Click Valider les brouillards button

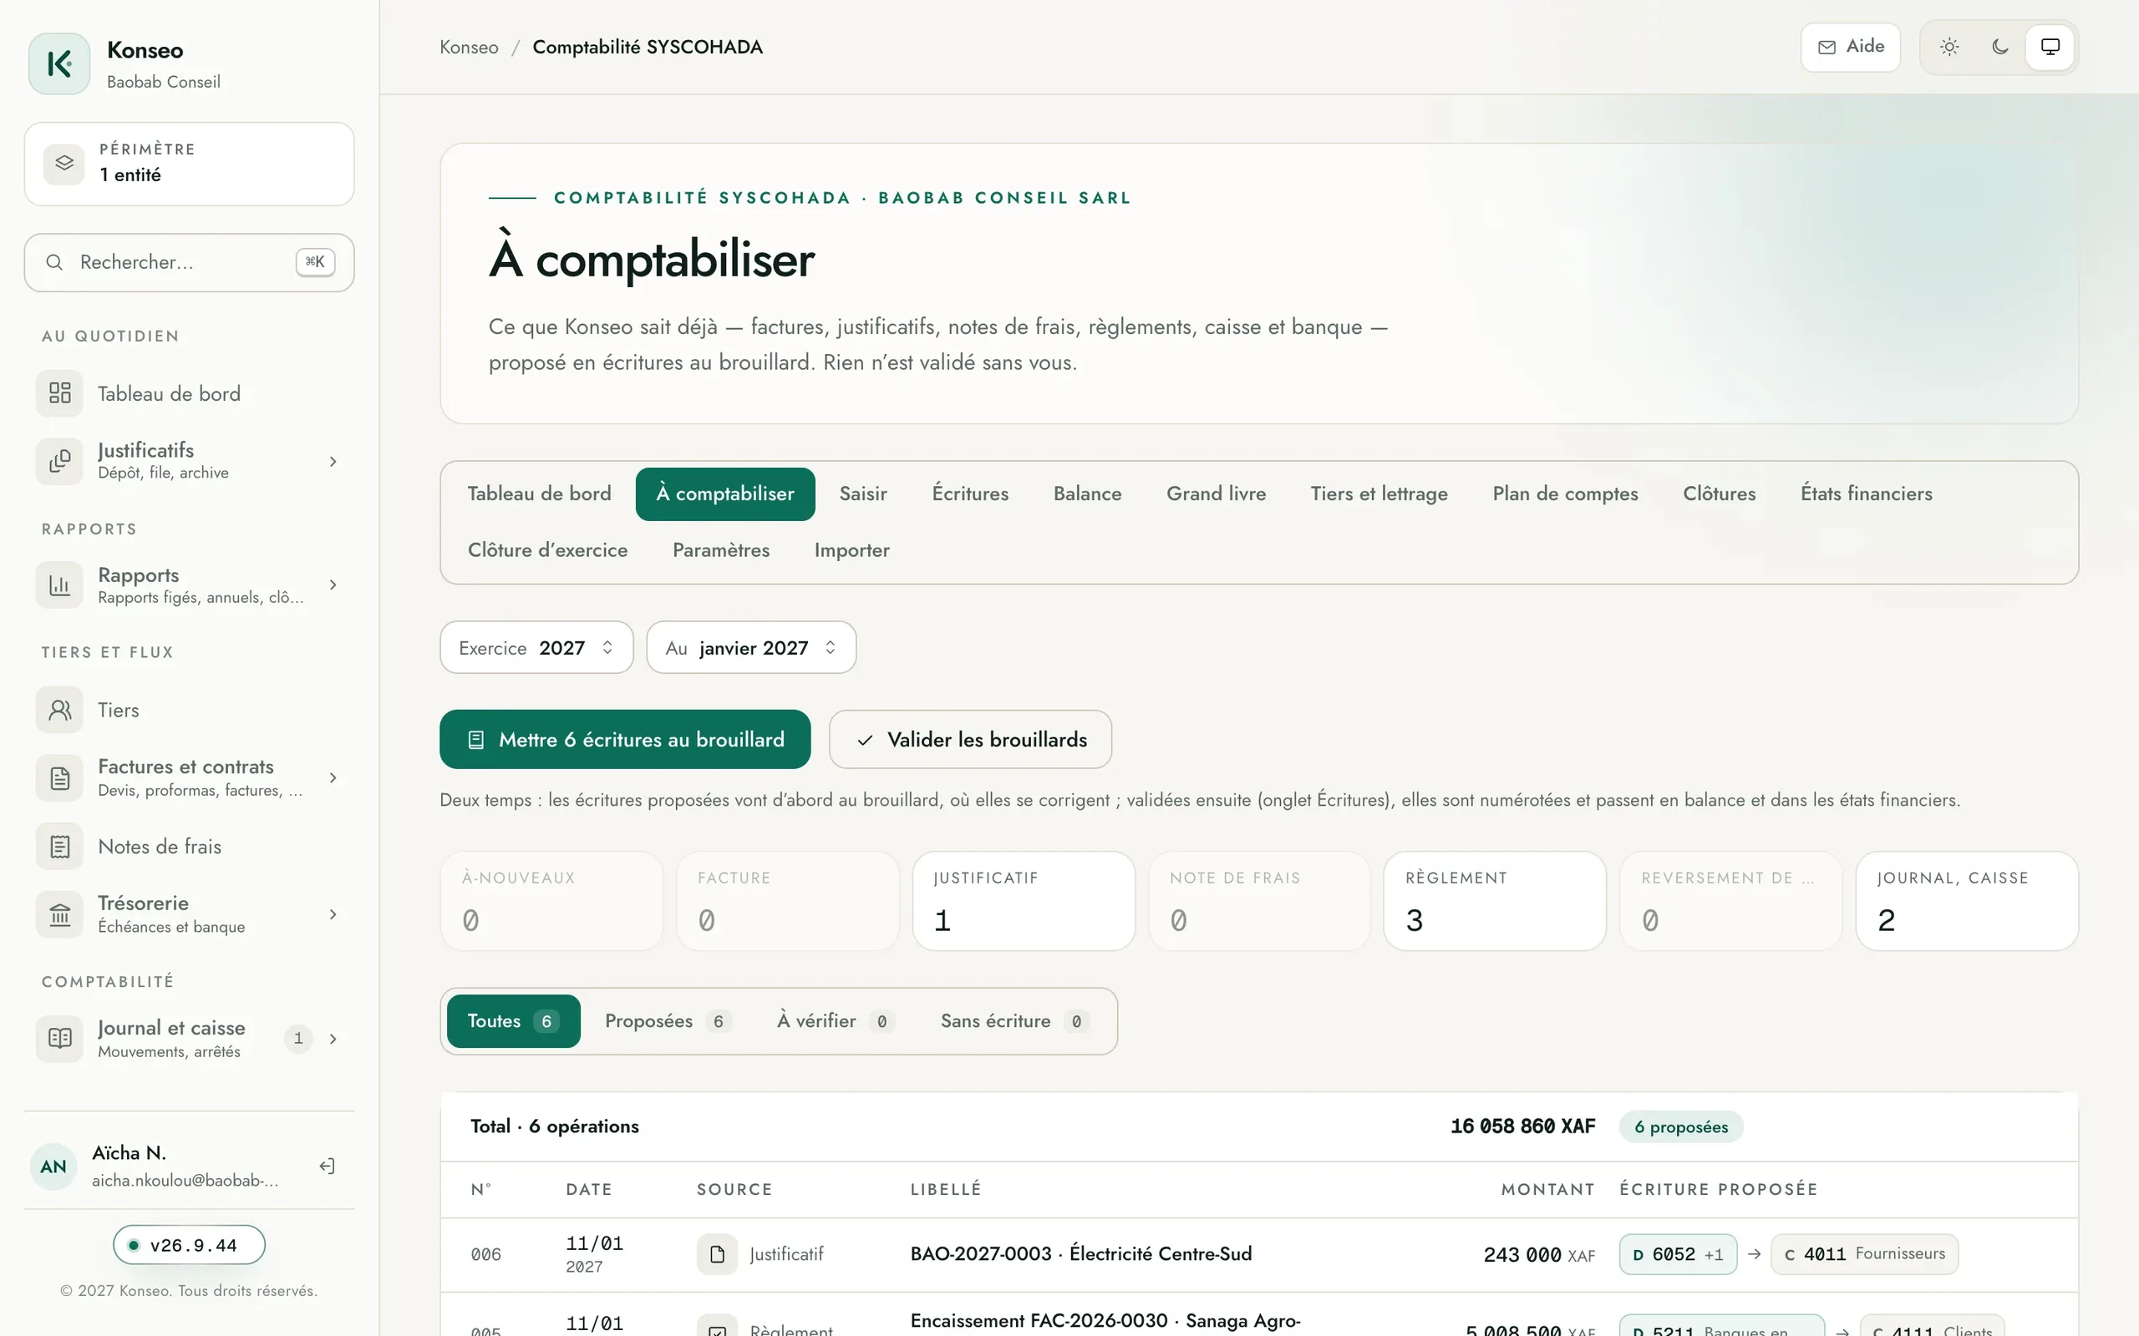(x=971, y=740)
